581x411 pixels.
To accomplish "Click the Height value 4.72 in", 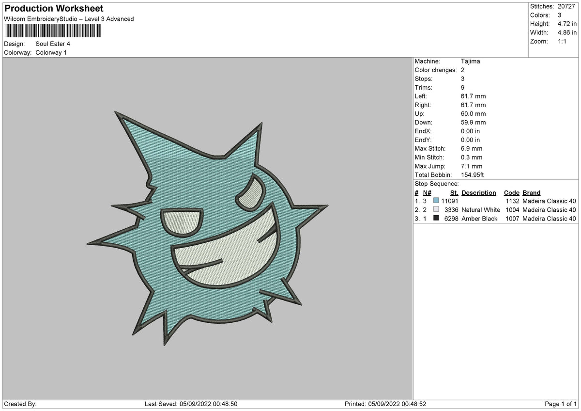I will [566, 24].
